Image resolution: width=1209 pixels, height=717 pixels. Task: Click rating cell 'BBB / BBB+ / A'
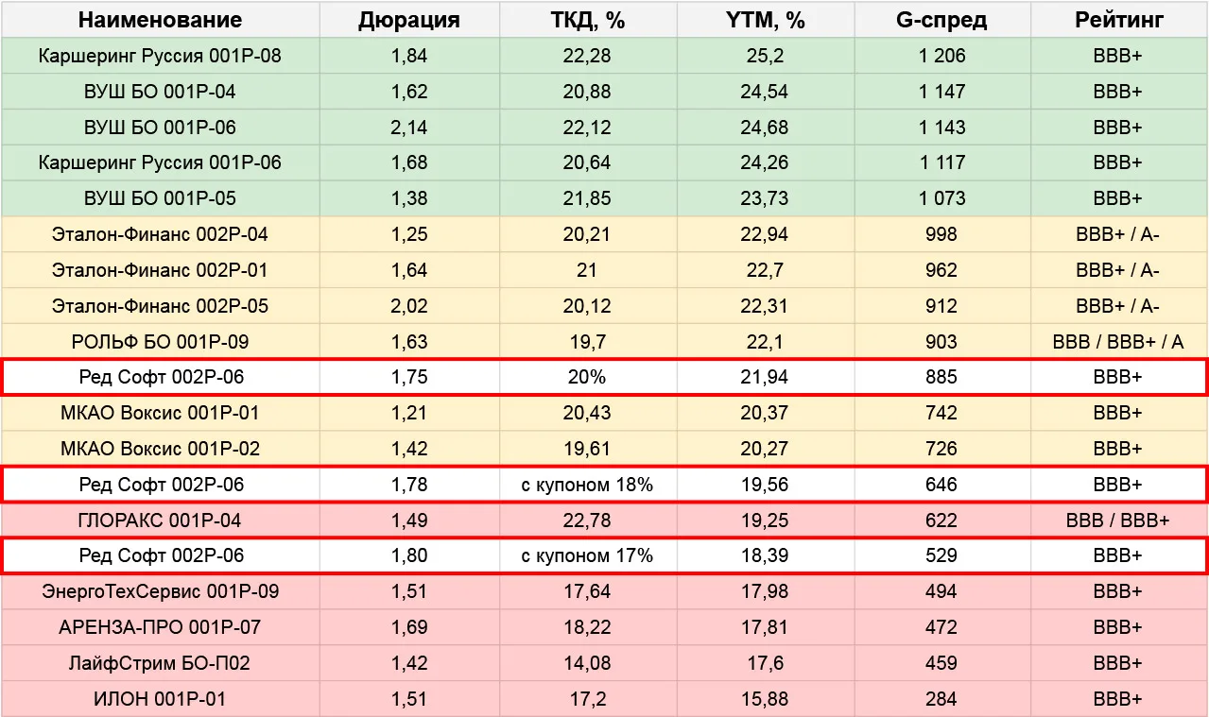click(1119, 342)
